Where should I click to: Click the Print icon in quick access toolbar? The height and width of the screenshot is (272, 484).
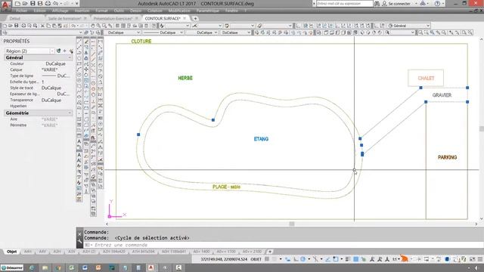[x=48, y=4]
